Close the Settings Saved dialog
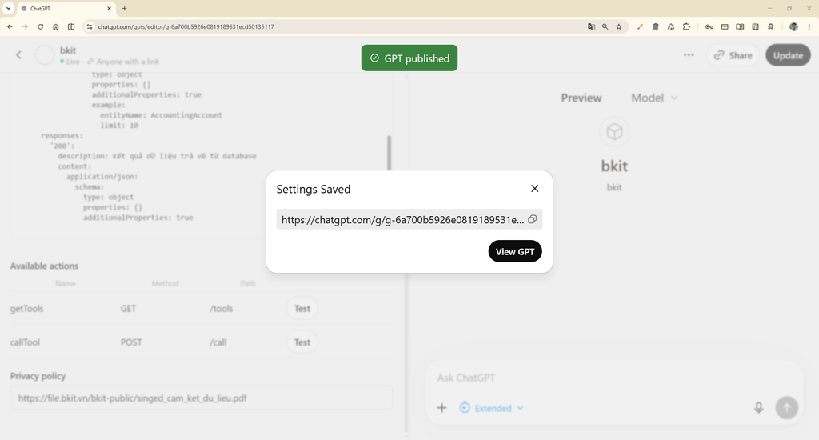Screen dimensions: 819x440 click(x=535, y=189)
